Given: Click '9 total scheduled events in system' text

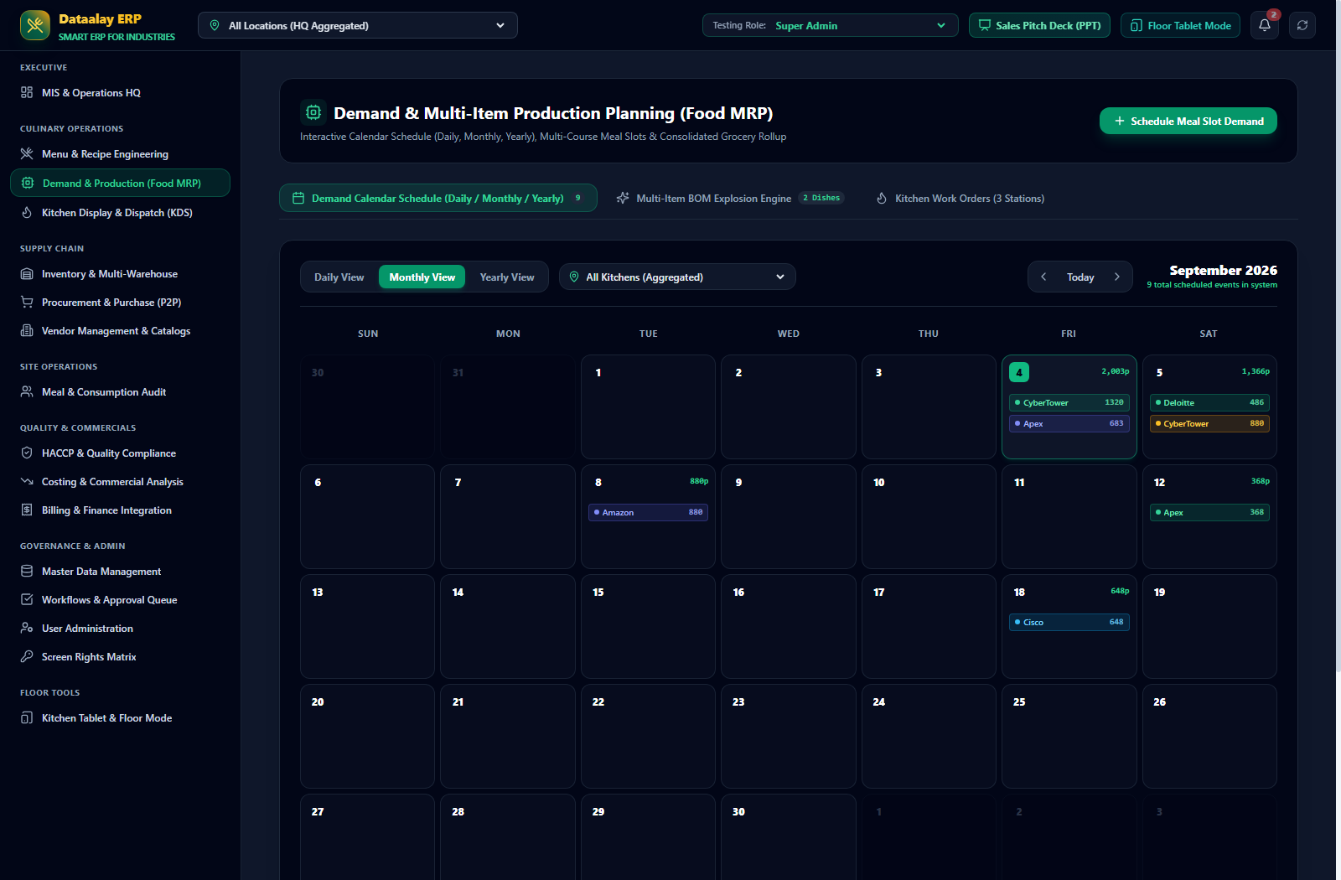Looking at the screenshot, I should pos(1212,285).
